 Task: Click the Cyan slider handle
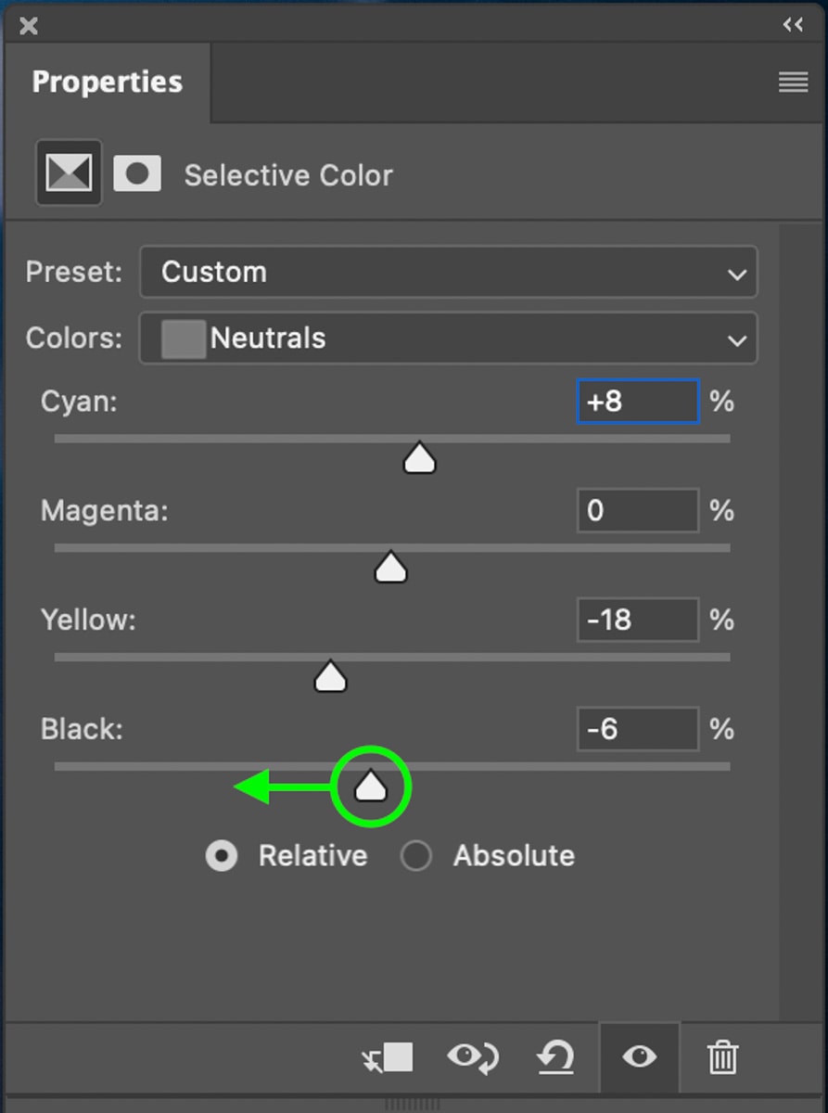pyautogui.click(x=420, y=458)
